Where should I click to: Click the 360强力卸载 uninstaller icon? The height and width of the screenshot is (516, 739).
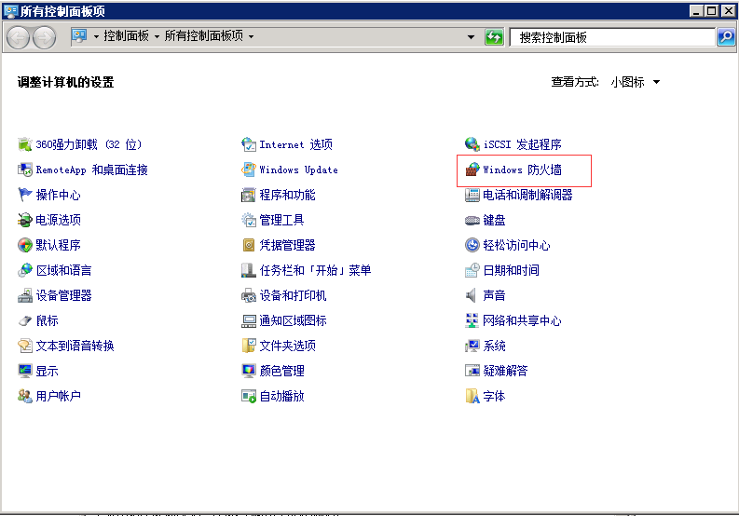coord(25,144)
